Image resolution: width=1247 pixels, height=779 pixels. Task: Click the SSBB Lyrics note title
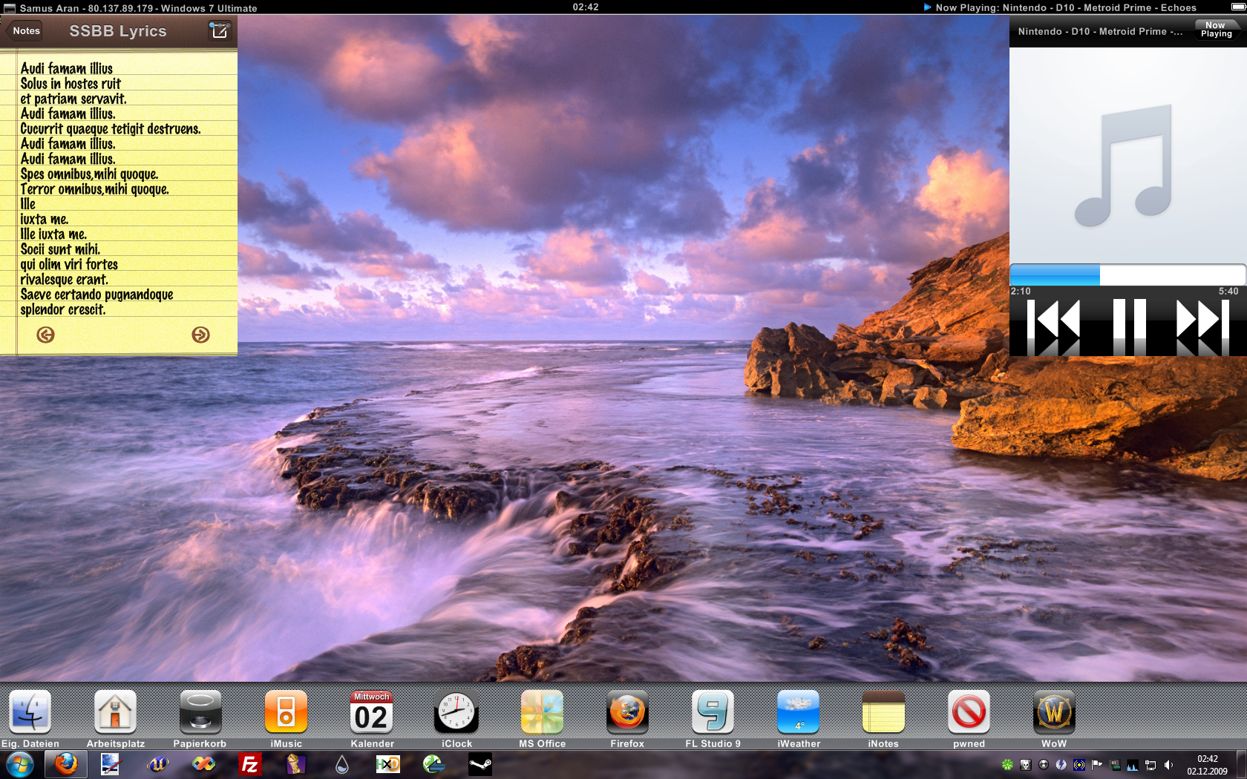[x=118, y=31]
